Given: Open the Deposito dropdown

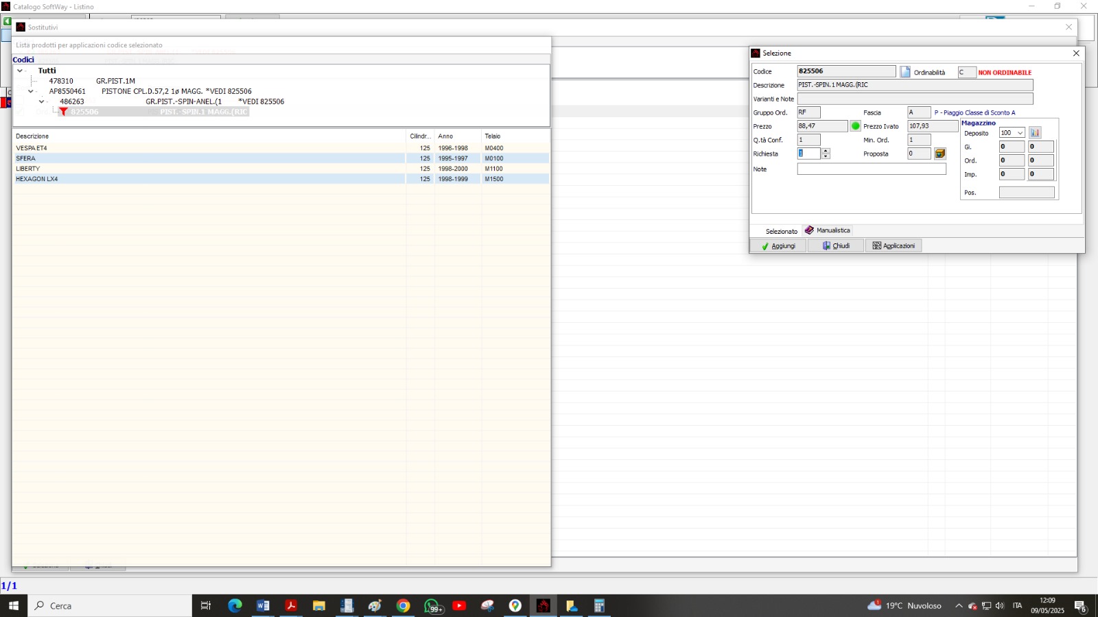Looking at the screenshot, I should (x=1020, y=133).
